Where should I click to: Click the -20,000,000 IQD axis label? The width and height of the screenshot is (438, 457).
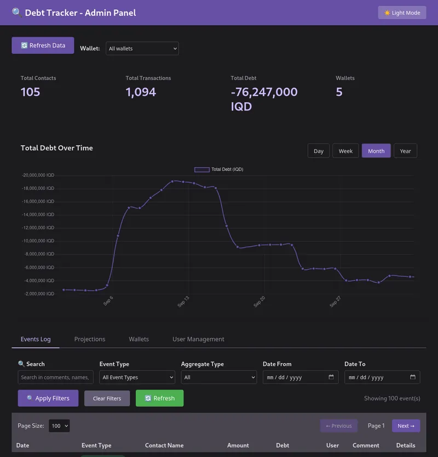point(38,175)
